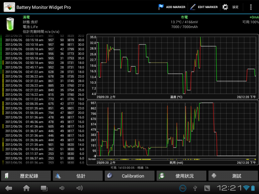This screenshot has width=259, height=194.
Task: Select the 02:16:22 am history row
Action: click(x=44, y=95)
